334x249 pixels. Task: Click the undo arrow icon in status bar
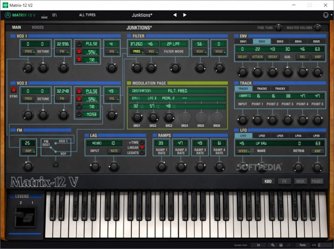(x=273, y=245)
